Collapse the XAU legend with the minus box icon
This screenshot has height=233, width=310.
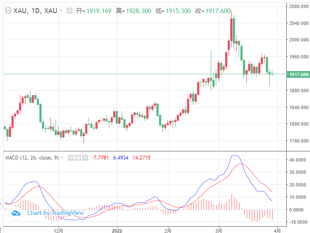[8, 11]
